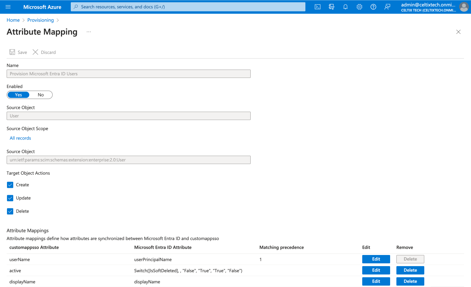The image size is (471, 287).
Task: Open the Directories and subscriptions filter icon
Action: click(x=332, y=7)
